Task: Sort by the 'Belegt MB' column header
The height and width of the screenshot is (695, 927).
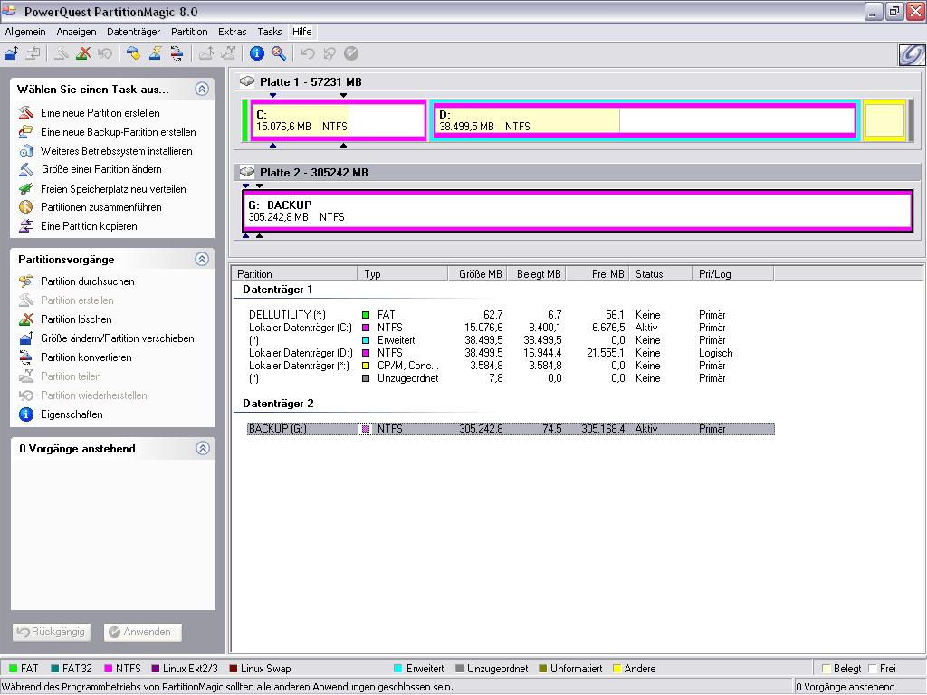Action: (x=536, y=273)
